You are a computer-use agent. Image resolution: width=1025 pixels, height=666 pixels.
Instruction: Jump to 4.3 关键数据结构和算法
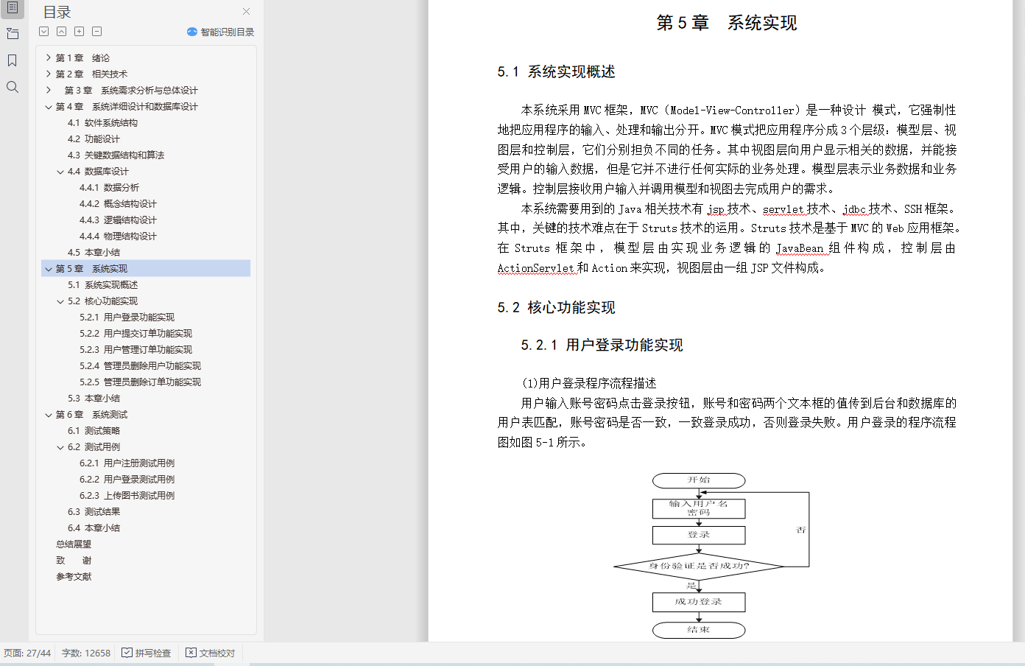tap(116, 155)
